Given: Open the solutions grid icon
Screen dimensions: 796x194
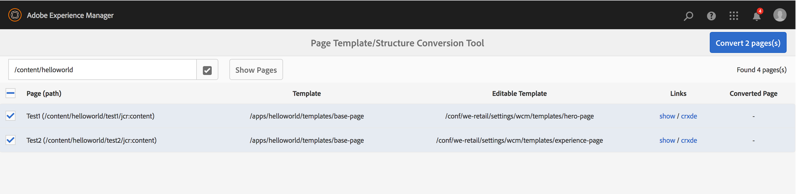Looking at the screenshot, I should point(734,16).
